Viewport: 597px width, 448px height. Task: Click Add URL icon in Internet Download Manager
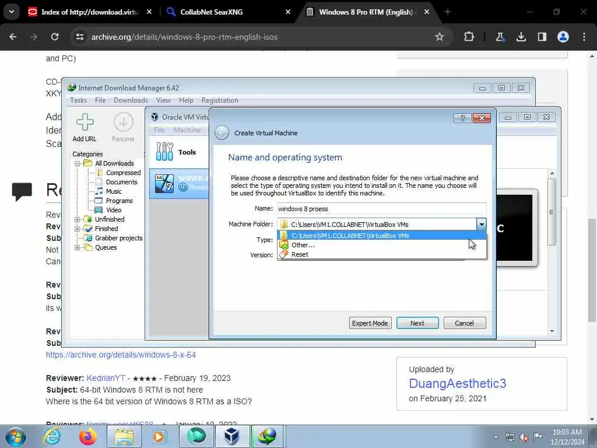(85, 122)
